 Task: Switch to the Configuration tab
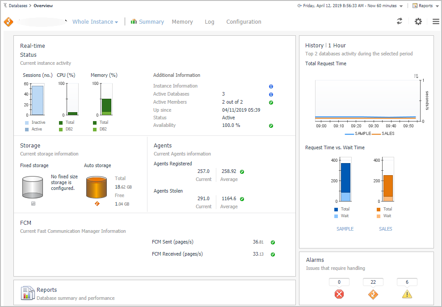coord(244,22)
